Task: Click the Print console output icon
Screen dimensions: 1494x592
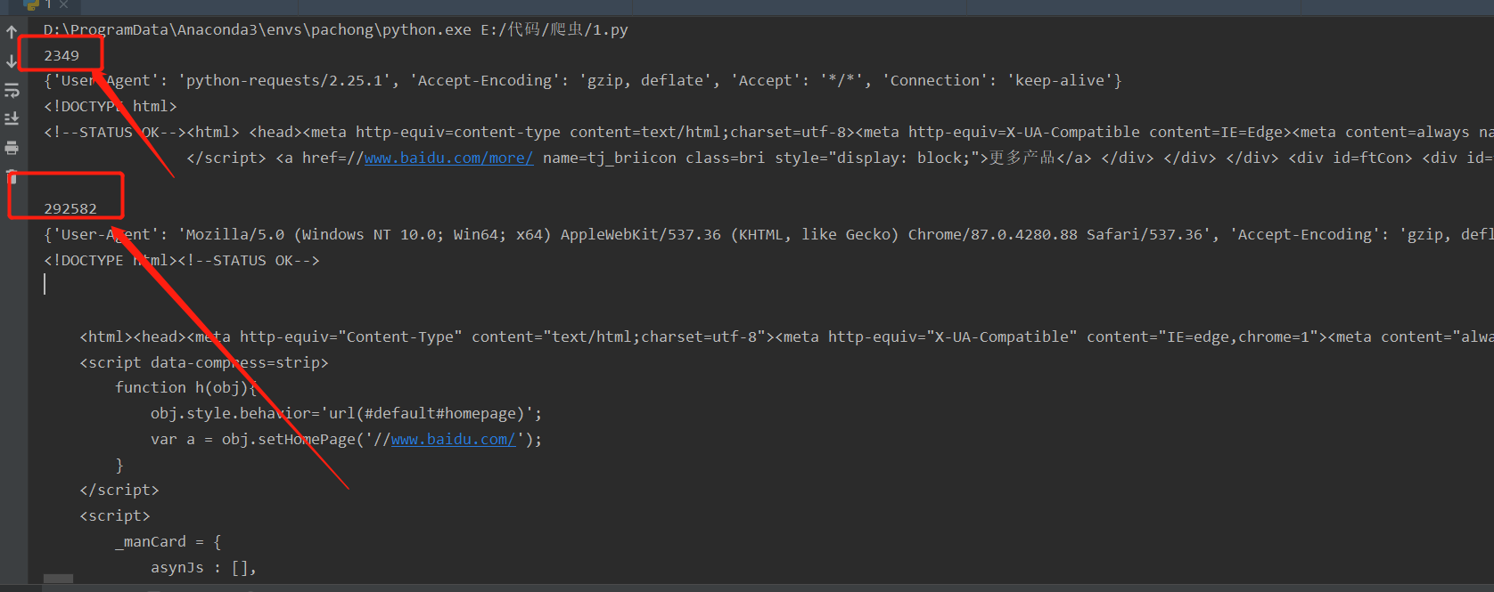Action: [x=12, y=148]
